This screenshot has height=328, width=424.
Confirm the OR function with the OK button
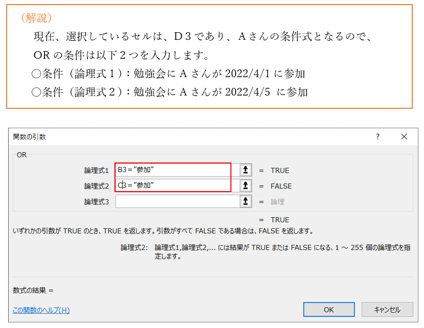[328, 310]
